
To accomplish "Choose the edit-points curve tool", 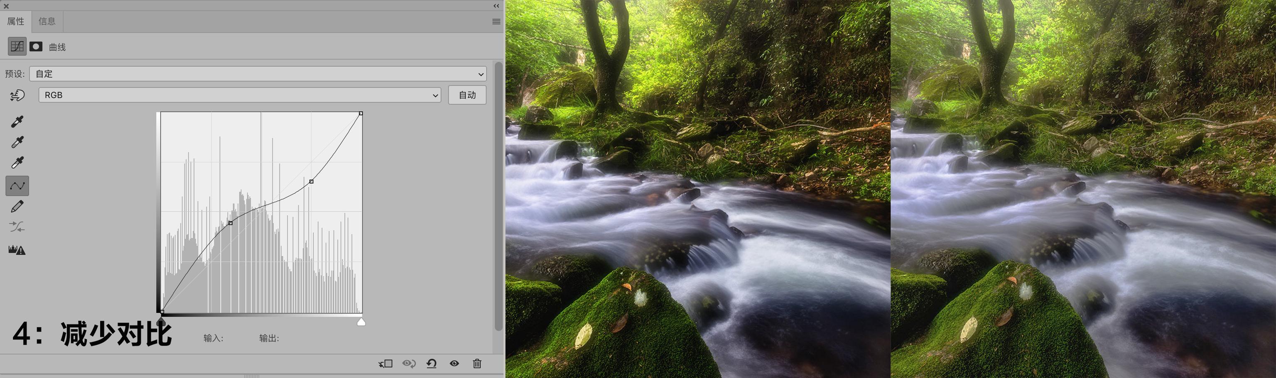I will pyautogui.click(x=17, y=186).
